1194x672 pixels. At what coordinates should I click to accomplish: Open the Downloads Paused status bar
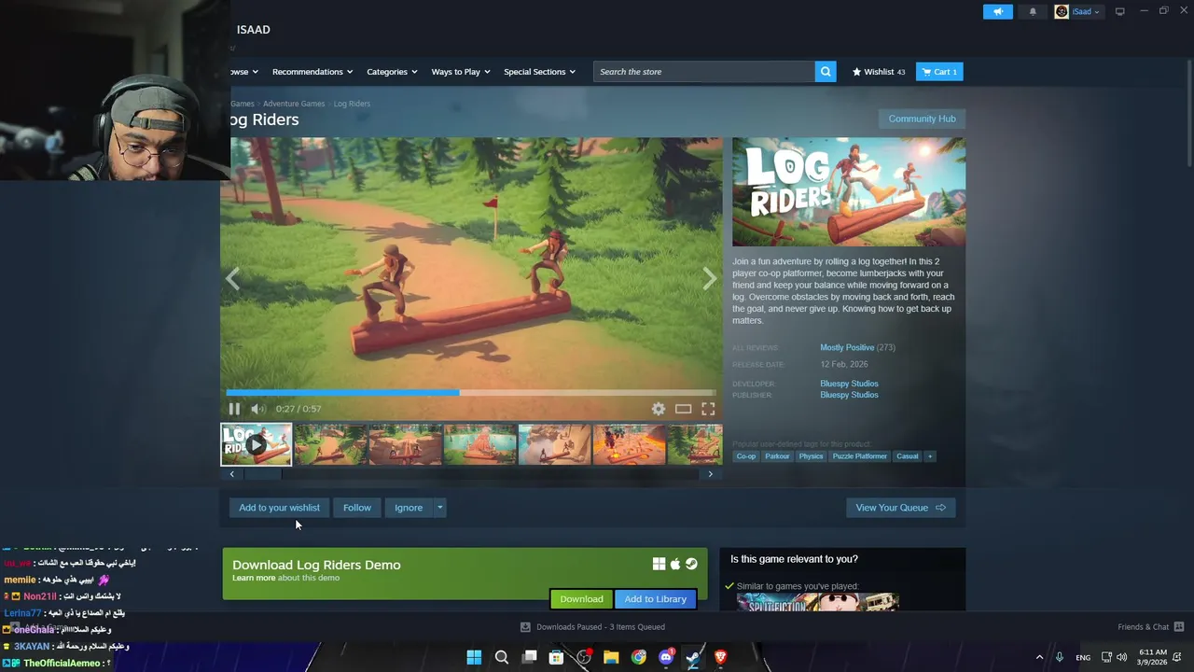[x=592, y=627]
